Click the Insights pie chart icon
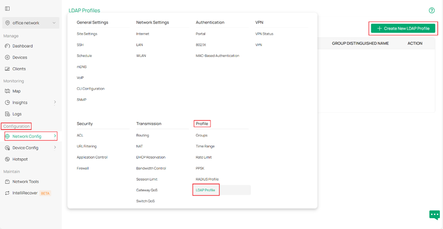Image resolution: width=443 pixels, height=229 pixels. (x=7, y=102)
